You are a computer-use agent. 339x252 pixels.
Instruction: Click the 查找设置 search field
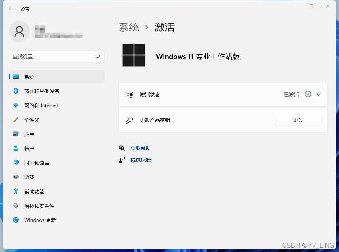point(57,57)
